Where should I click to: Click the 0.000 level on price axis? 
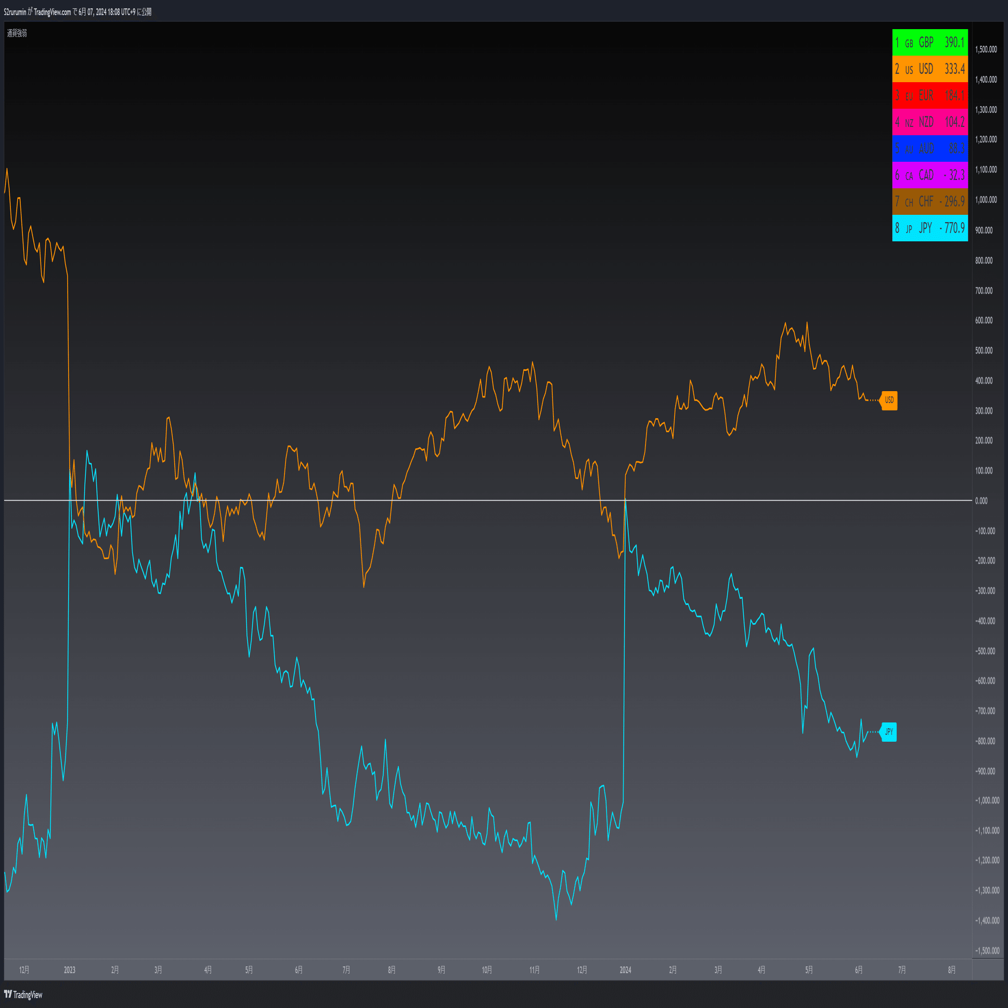click(x=981, y=501)
